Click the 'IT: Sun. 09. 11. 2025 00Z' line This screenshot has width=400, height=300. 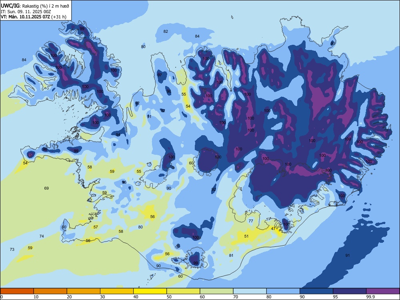[x=26, y=12]
